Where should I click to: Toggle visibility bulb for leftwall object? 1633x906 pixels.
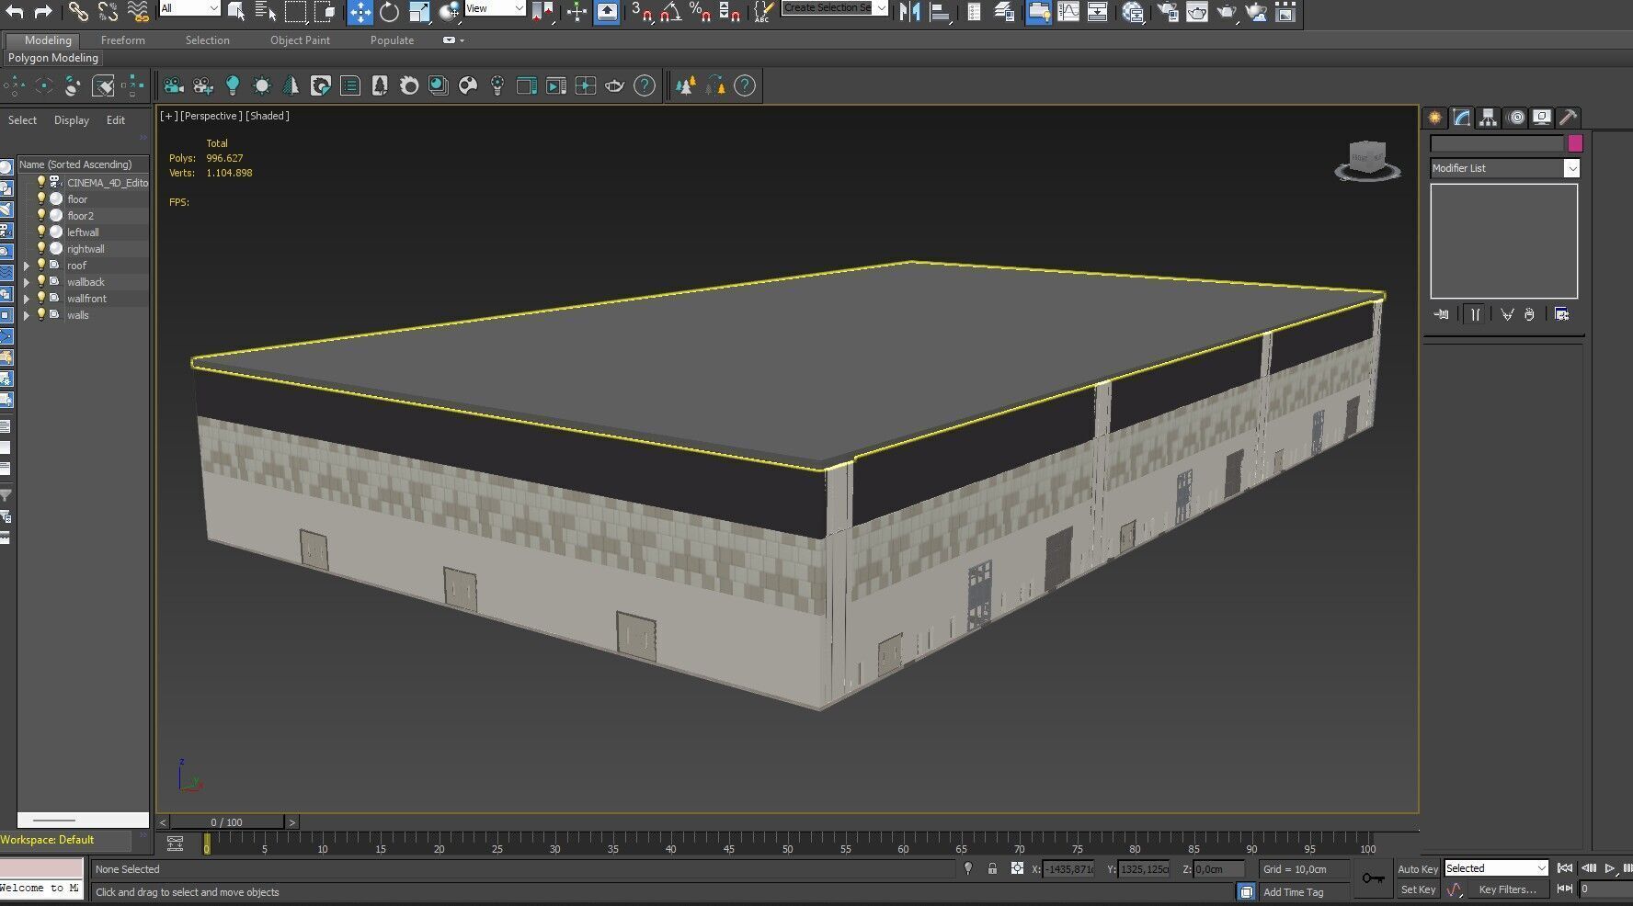coord(40,232)
